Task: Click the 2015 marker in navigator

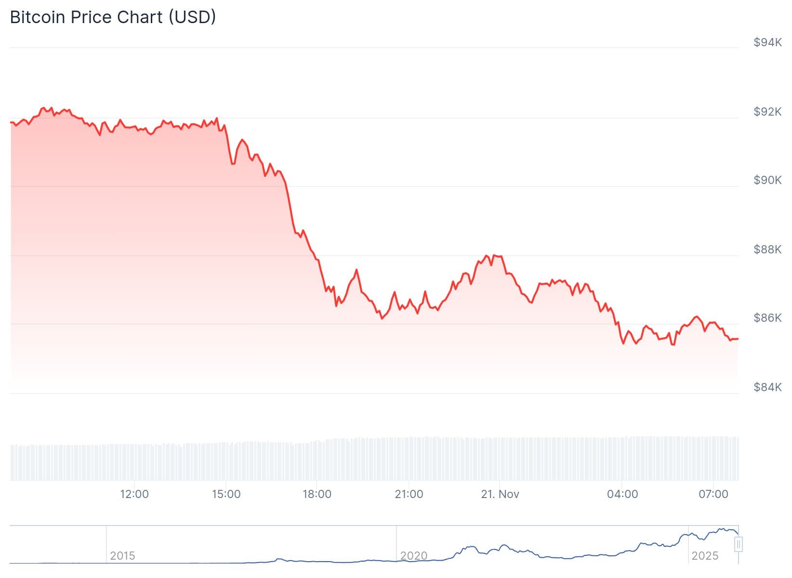Action: (x=122, y=556)
